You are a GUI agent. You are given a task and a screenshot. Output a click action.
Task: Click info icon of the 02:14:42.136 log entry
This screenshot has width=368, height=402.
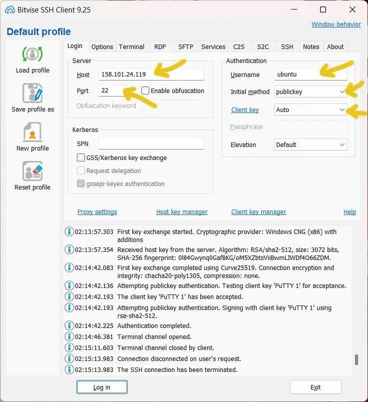click(x=69, y=285)
